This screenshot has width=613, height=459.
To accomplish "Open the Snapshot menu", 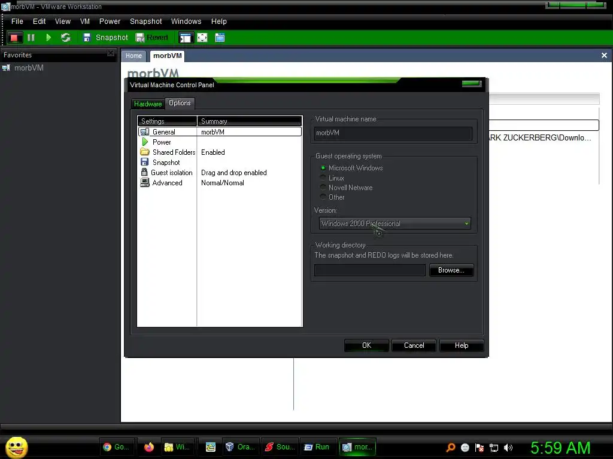I will (146, 22).
